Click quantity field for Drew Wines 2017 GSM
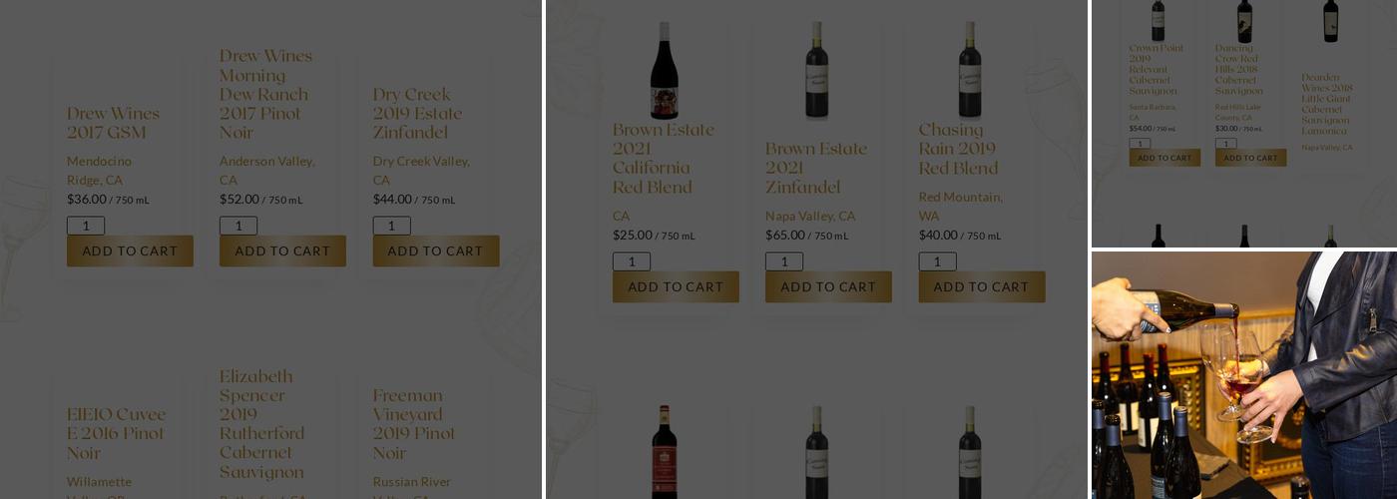 86,226
